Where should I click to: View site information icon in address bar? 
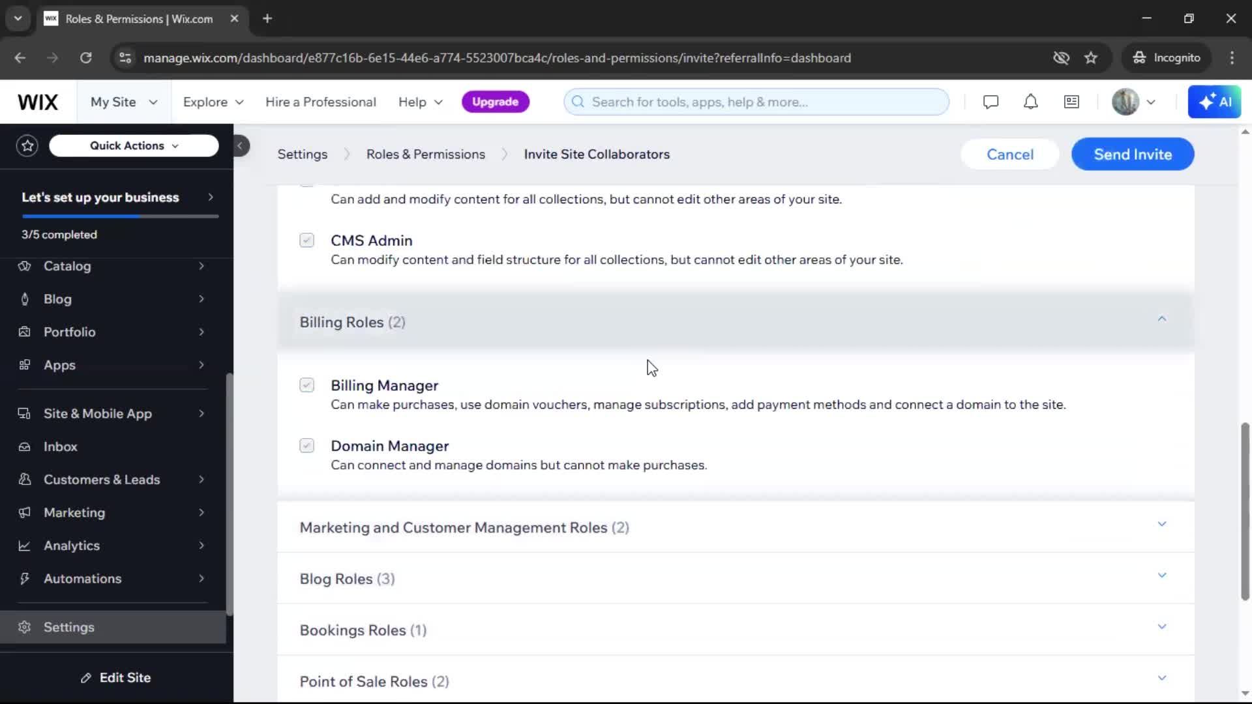125,58
